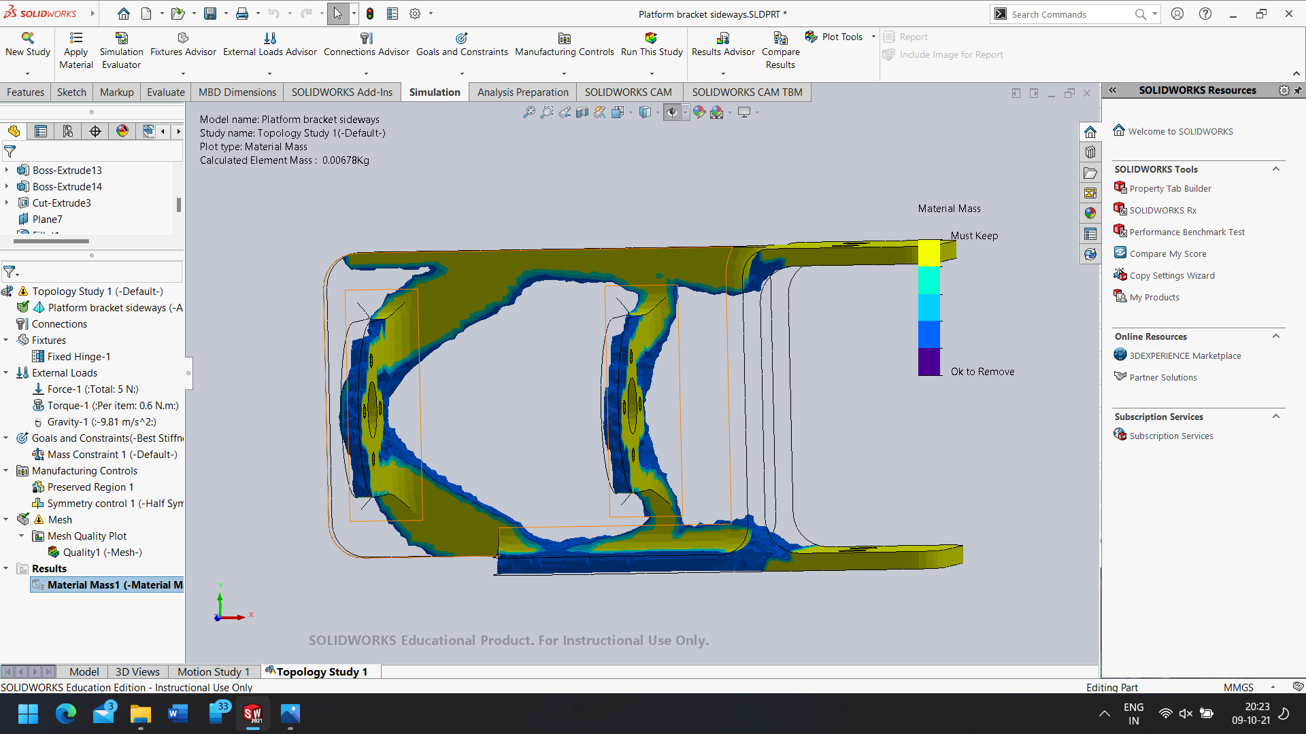This screenshot has width=1306, height=734.
Task: Collapse the Manufacturing Controls folder
Action: pyautogui.click(x=6, y=470)
